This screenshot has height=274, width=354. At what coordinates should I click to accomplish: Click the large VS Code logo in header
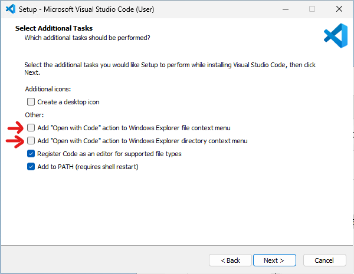[336, 35]
